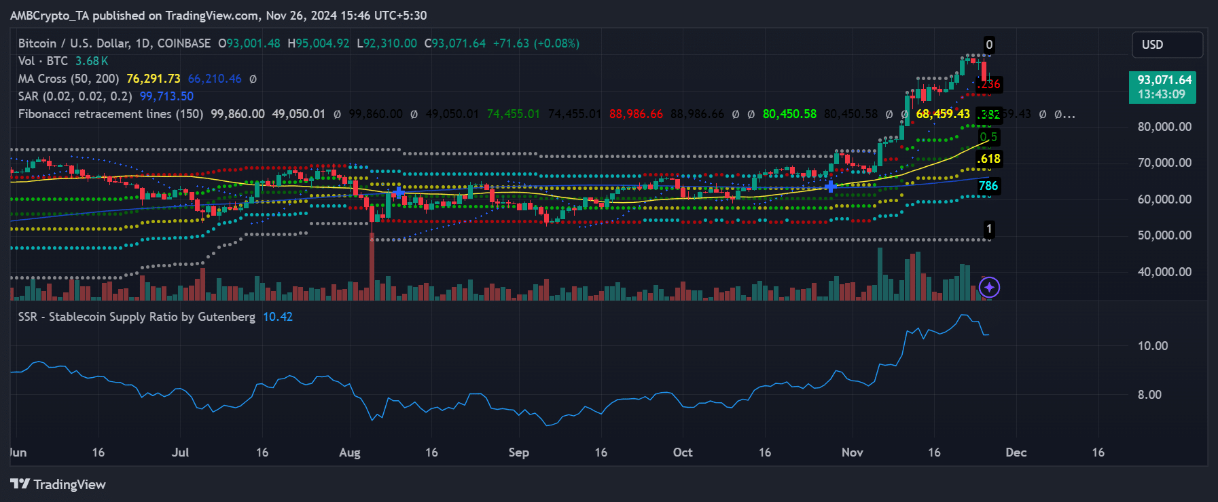Click the high price H95,004.92
Screen dimensions: 1218x502
point(319,43)
